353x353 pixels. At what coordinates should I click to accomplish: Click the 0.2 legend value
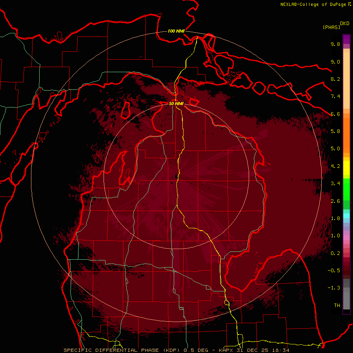point(335,253)
